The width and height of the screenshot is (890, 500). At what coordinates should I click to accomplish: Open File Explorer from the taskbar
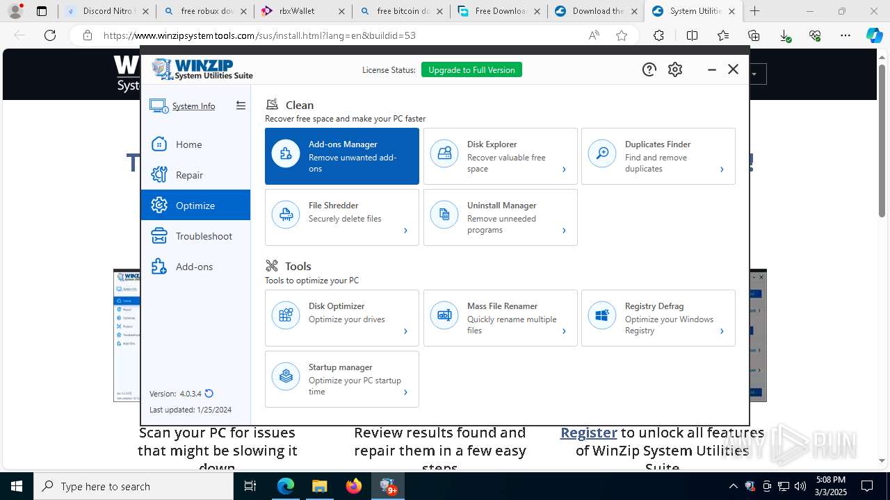click(x=319, y=486)
